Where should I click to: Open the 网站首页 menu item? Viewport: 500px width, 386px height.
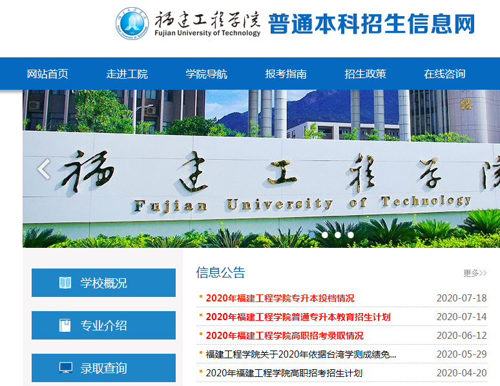click(48, 74)
